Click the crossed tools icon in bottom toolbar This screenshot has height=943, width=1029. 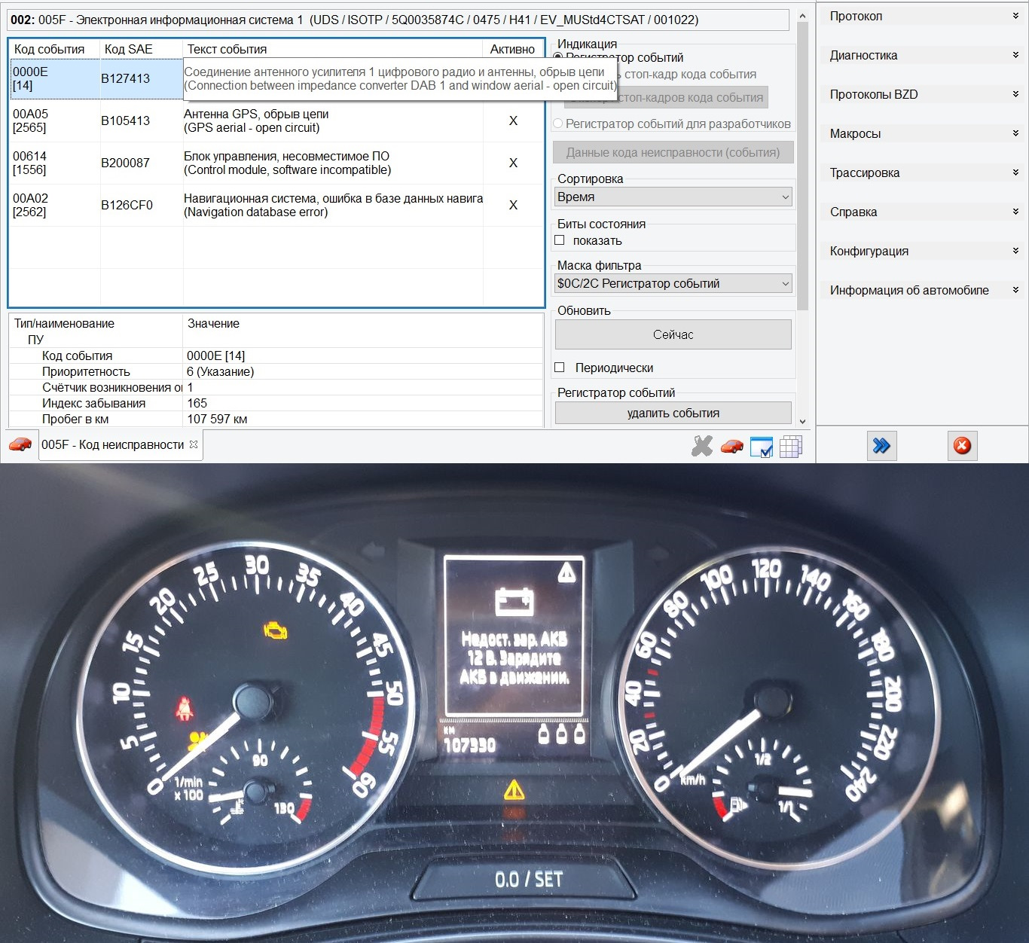702,446
